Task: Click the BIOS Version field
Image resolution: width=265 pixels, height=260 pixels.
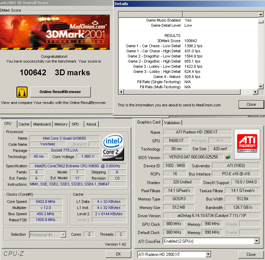Action: point(193,157)
